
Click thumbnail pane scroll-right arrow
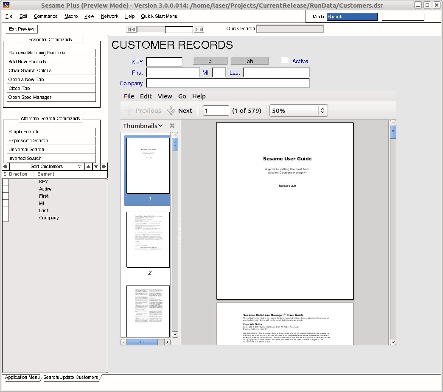pos(167,342)
